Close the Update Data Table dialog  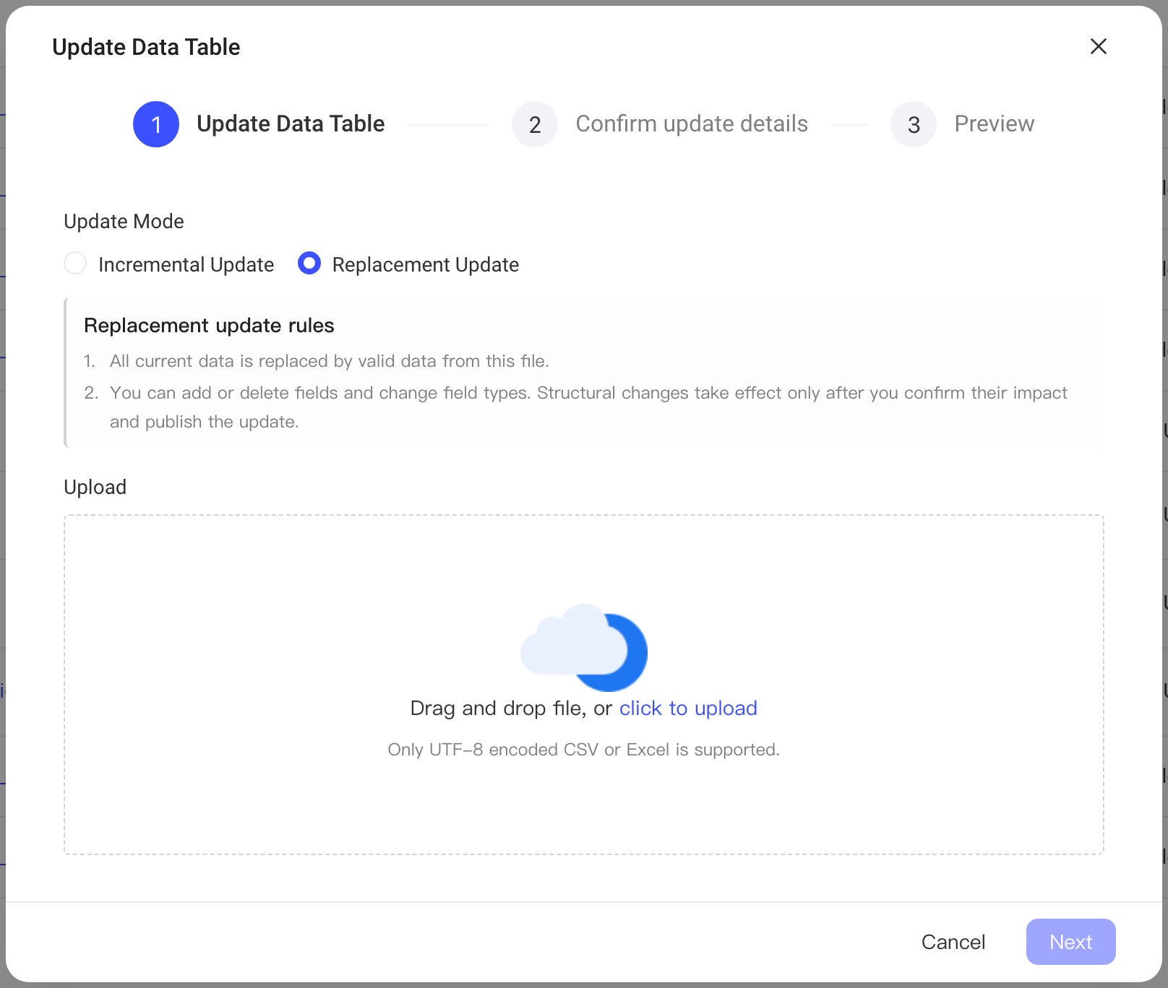point(1098,46)
